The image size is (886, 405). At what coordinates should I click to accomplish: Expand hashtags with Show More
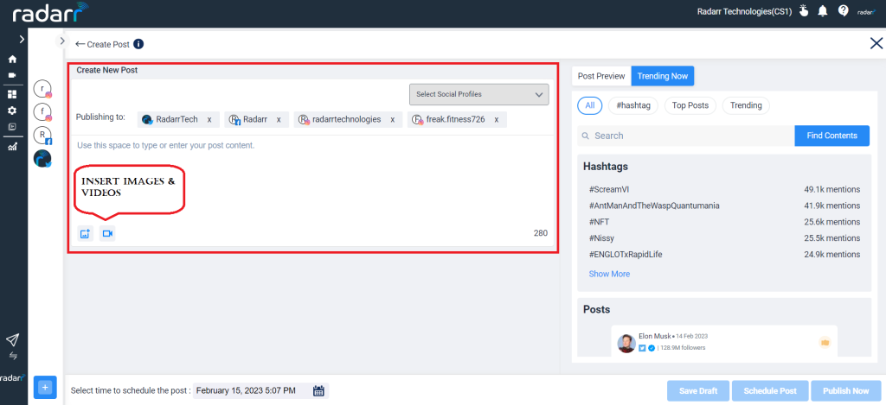609,274
